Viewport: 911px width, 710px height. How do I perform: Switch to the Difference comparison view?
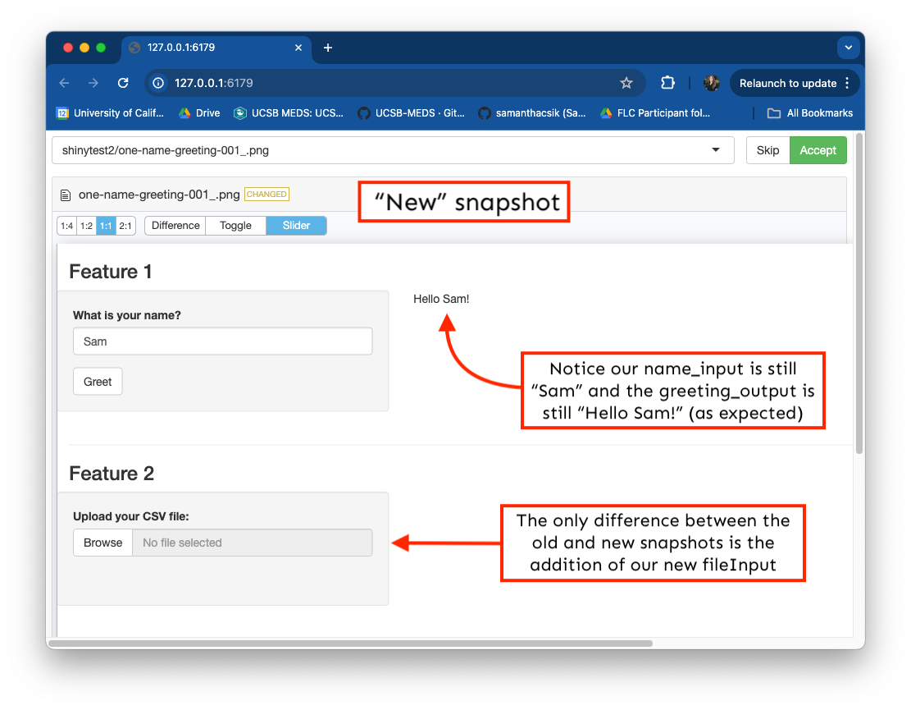tap(175, 226)
